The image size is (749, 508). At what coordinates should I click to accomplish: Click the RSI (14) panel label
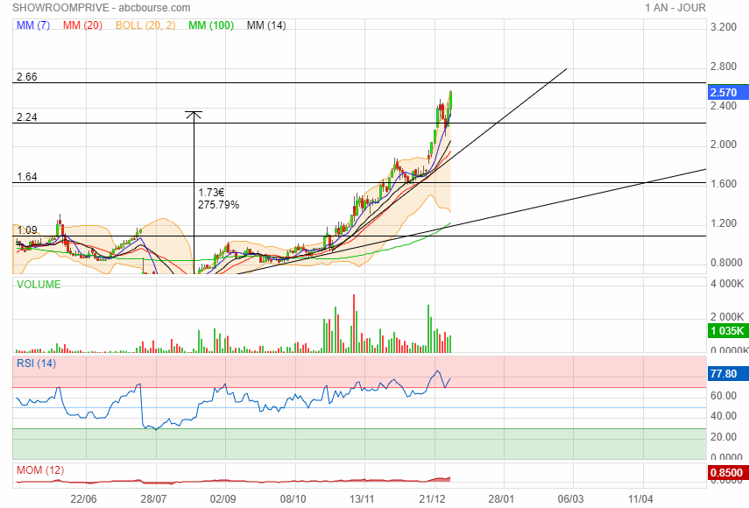pos(36,363)
